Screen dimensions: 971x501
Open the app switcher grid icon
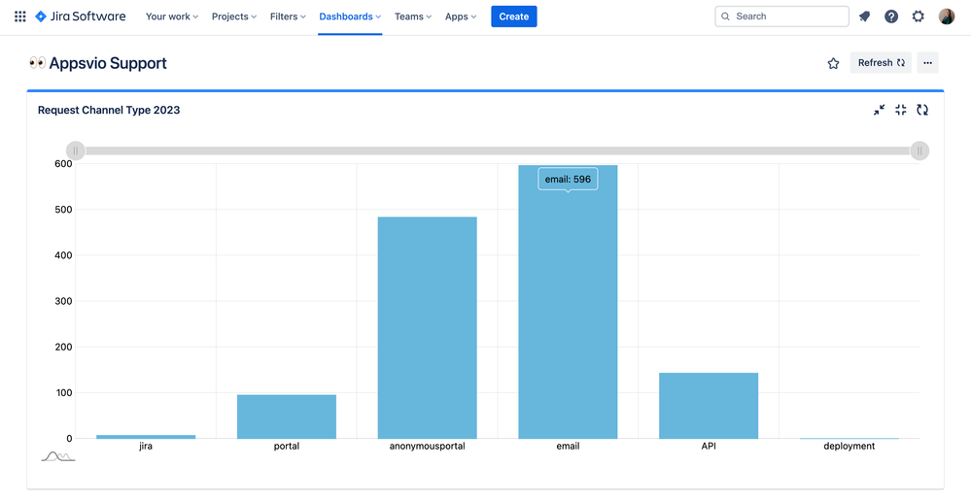coord(19,17)
